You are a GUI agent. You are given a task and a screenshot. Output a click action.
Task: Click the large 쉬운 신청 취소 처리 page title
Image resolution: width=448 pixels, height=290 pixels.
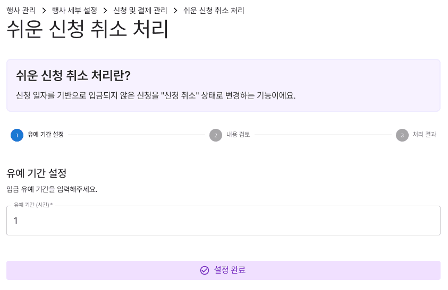(88, 30)
